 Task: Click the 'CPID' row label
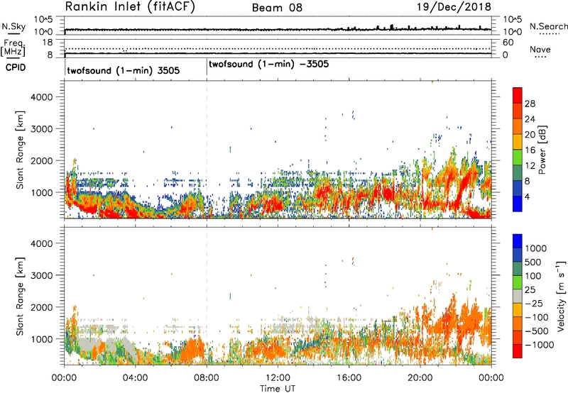(x=16, y=67)
